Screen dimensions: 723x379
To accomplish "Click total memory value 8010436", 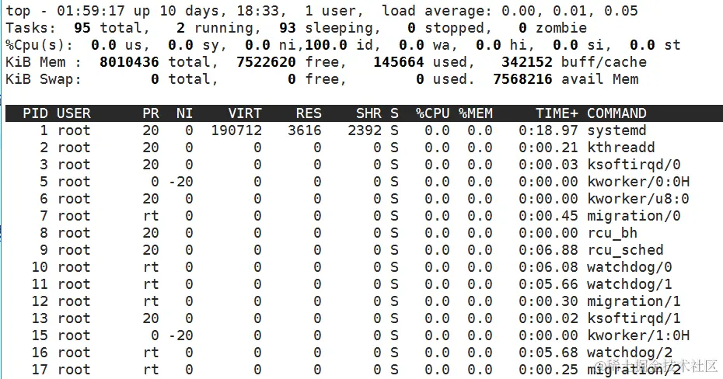I will click(129, 62).
